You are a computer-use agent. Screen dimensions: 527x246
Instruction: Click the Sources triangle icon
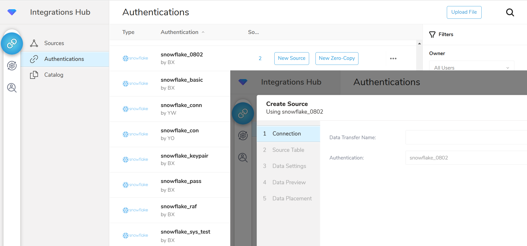tap(34, 43)
